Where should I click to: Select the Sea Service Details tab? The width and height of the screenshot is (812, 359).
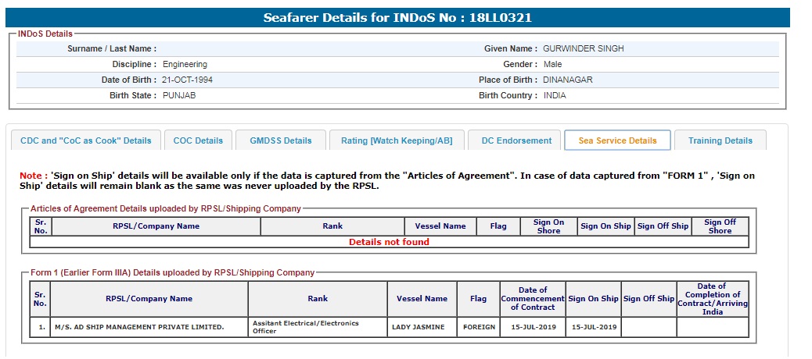pyautogui.click(x=617, y=140)
